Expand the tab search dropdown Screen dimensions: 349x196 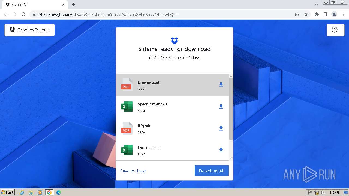pos(317,5)
